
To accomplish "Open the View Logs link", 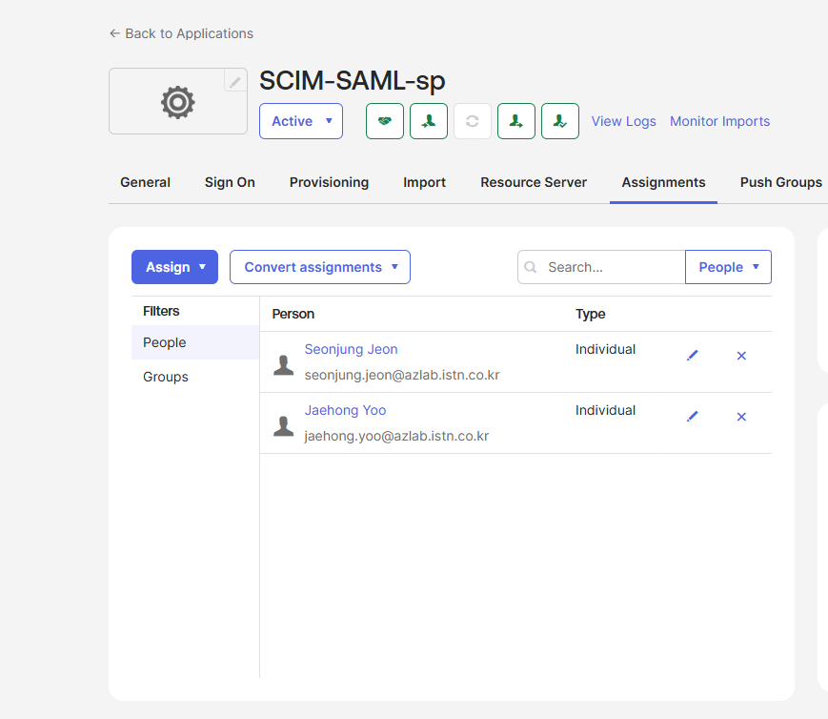I will (624, 121).
